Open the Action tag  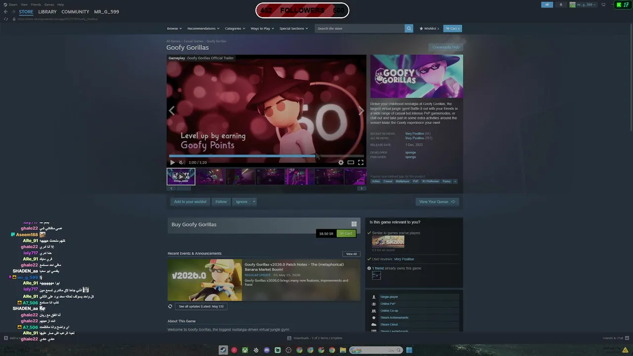click(376, 181)
